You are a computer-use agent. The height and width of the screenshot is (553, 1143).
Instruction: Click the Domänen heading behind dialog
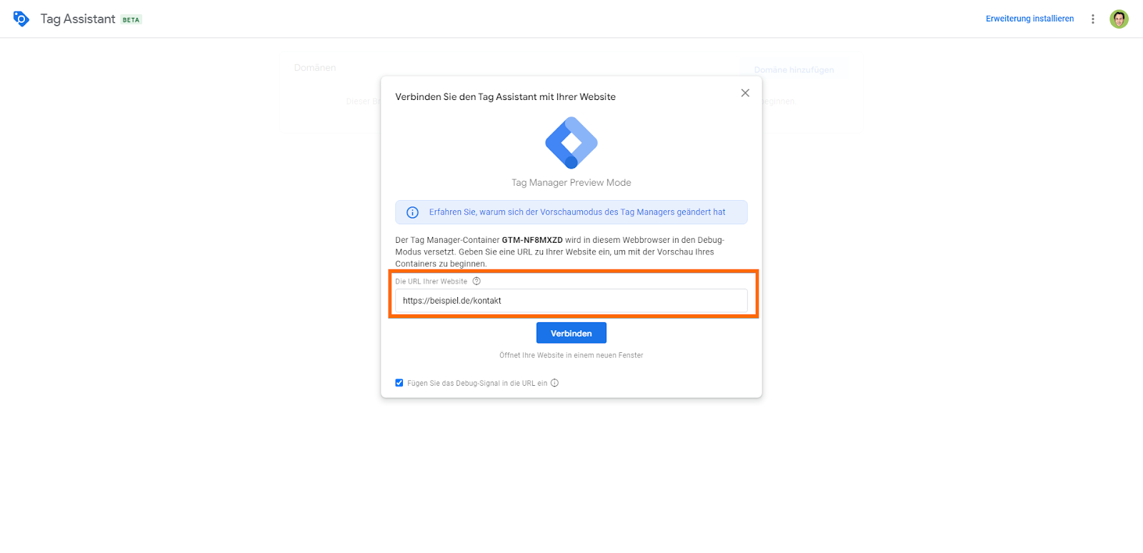click(315, 68)
